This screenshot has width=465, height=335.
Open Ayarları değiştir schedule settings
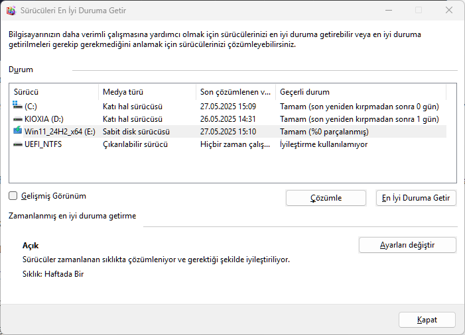pos(407,245)
